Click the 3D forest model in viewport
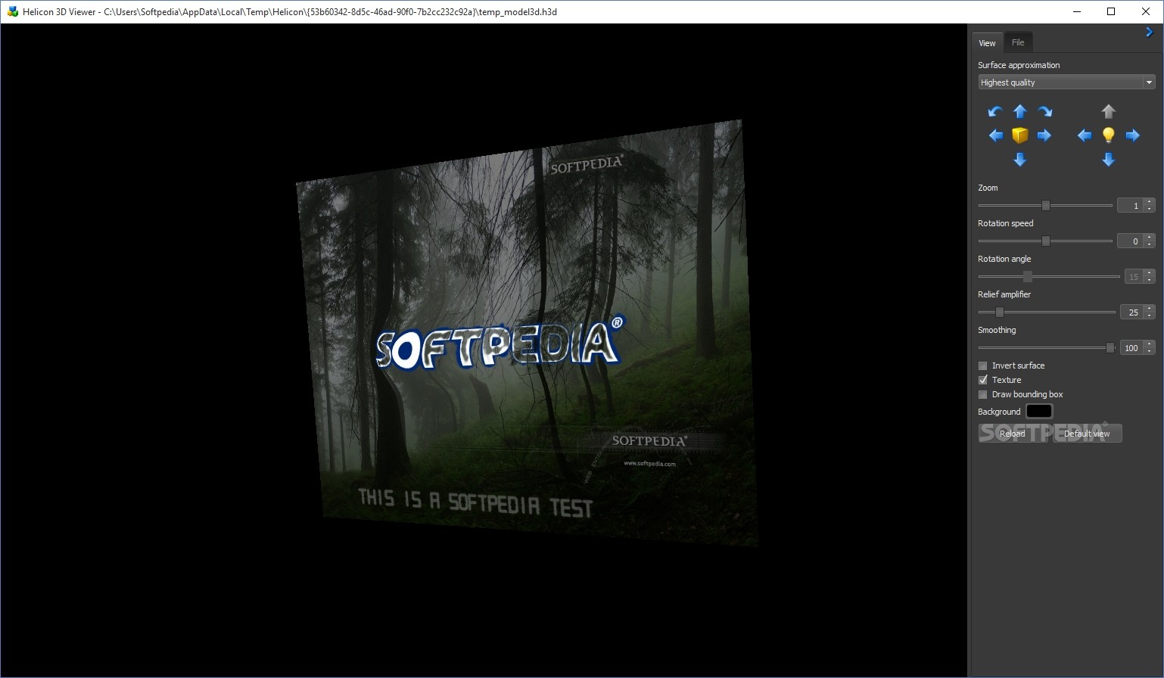 [526, 333]
